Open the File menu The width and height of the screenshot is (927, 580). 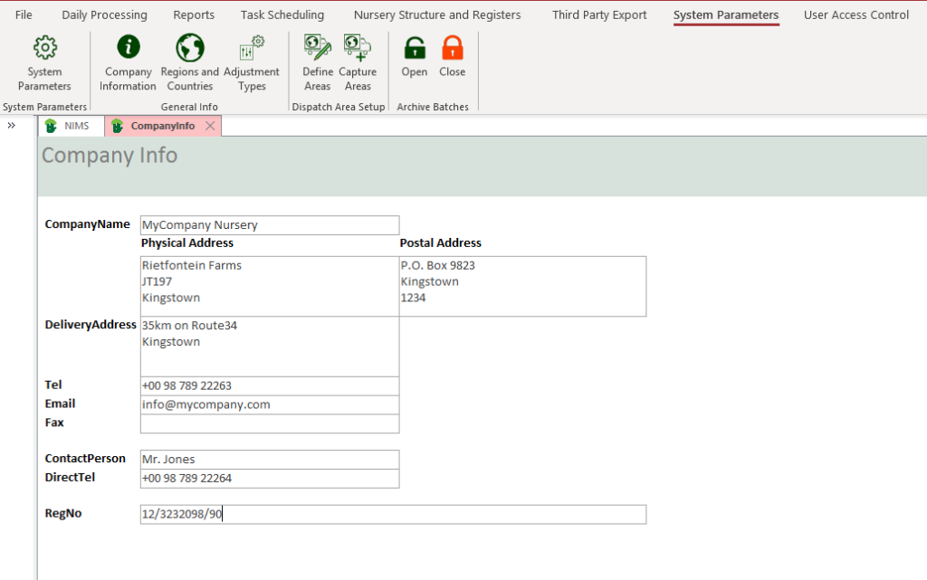tap(24, 14)
